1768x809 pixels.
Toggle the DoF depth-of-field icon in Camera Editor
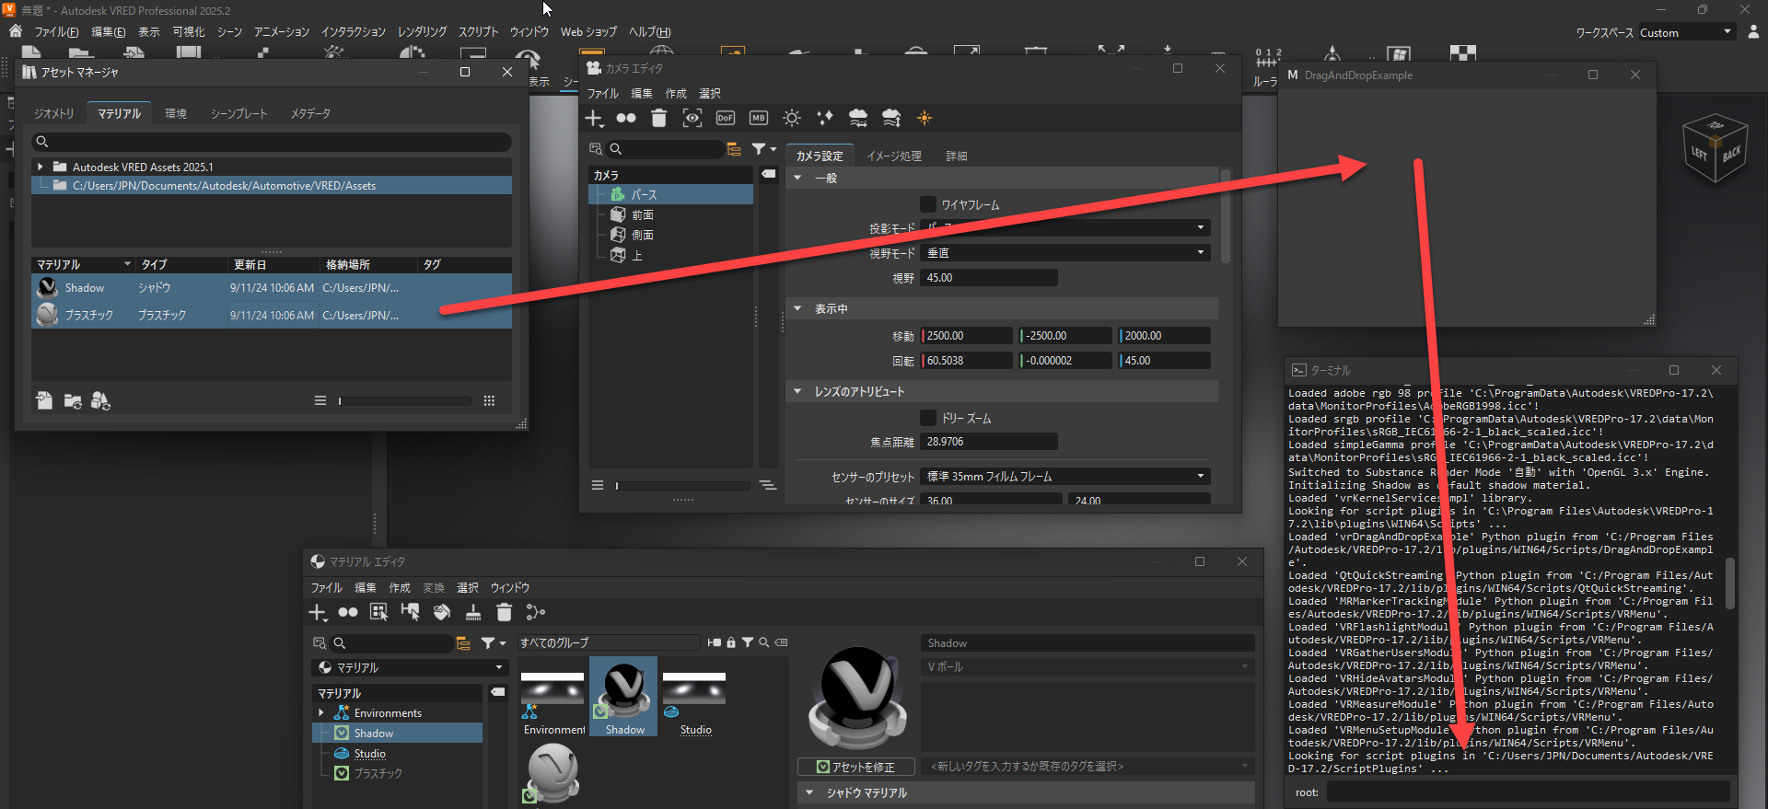coord(726,118)
